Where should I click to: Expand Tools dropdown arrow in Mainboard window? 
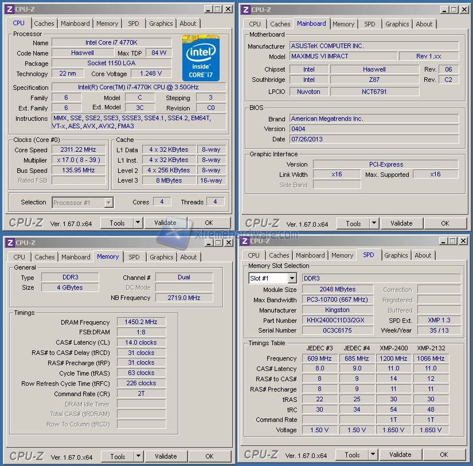coord(374,223)
